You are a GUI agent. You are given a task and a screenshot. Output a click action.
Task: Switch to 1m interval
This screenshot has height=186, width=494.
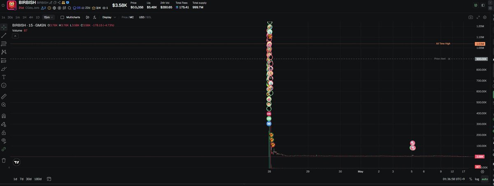pyautogui.click(x=18, y=17)
